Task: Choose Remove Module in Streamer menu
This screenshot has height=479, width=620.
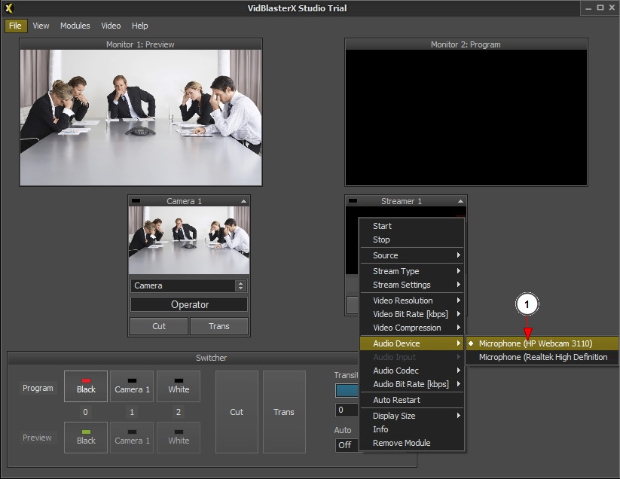Action: coord(411,443)
